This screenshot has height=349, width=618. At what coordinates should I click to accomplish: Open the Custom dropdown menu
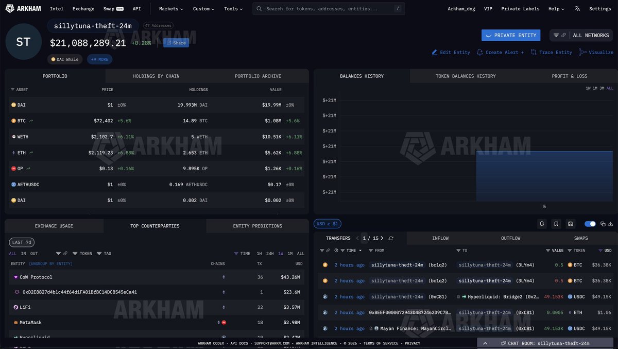203,9
